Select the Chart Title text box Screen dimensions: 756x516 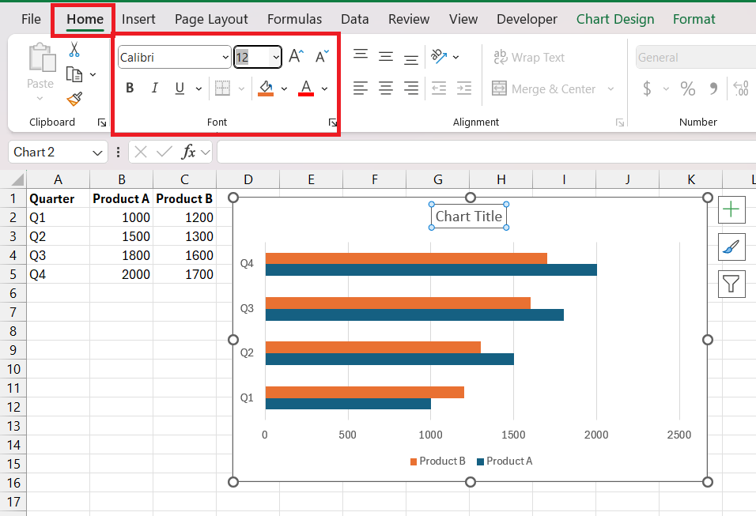pyautogui.click(x=469, y=215)
